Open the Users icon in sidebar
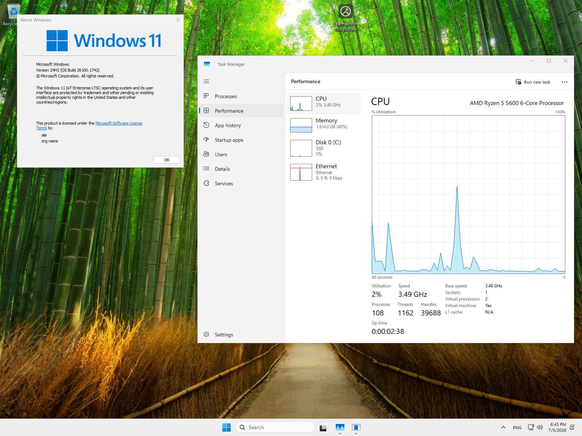The image size is (582, 436). [206, 154]
